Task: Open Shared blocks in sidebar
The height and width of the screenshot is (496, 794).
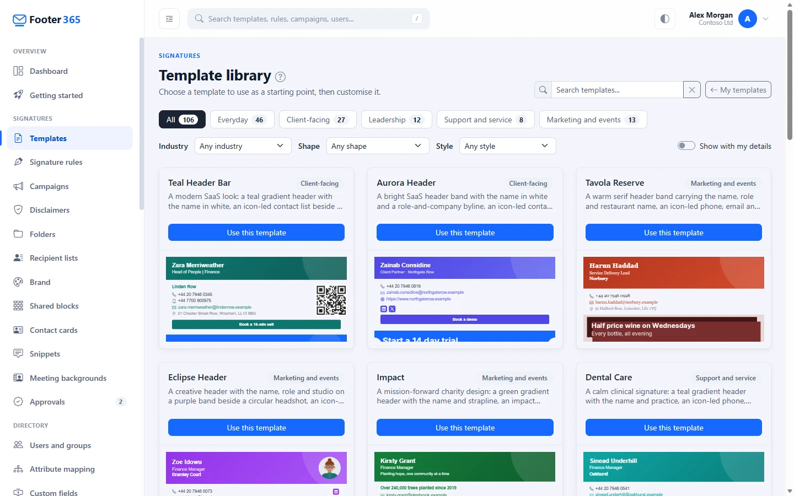Action: coord(69,306)
